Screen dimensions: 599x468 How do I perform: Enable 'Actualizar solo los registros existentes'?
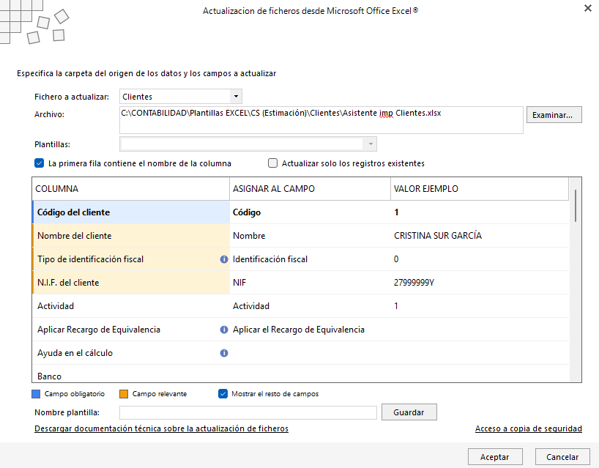(272, 163)
